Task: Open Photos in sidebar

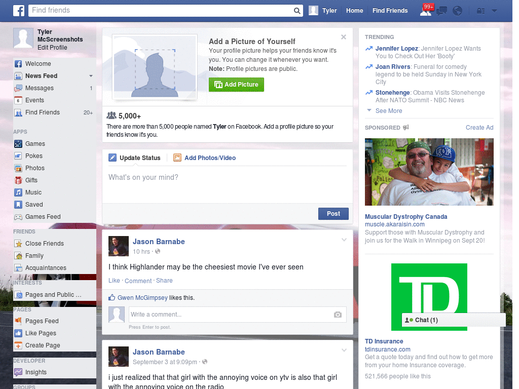Action: point(55,168)
